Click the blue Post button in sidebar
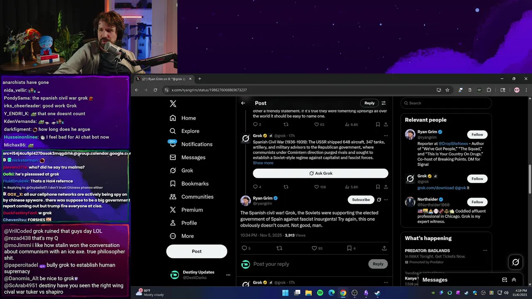Screen dimensions: 532x299 click(197, 251)
